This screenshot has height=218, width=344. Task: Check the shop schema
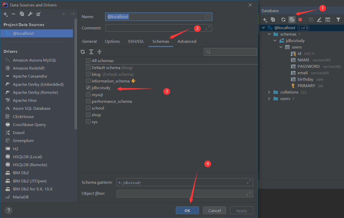[x=88, y=115]
